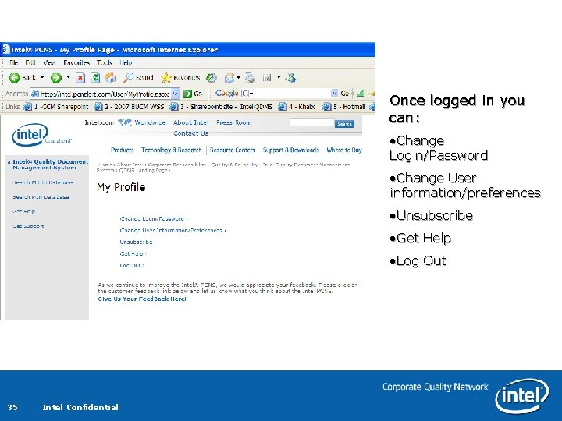
Task: Click the Internet Explorer title bar icon
Action: (5, 49)
